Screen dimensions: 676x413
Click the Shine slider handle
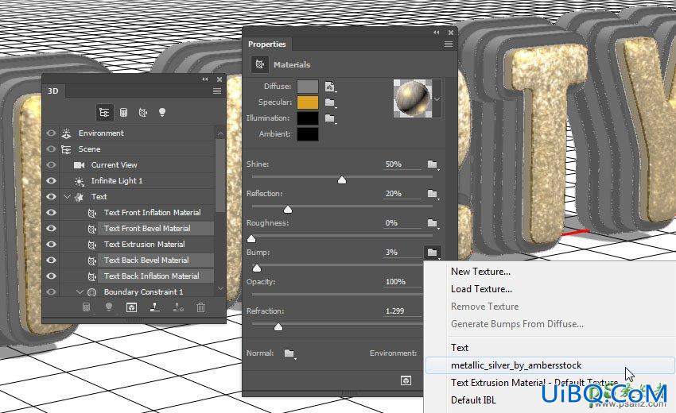[x=342, y=180]
